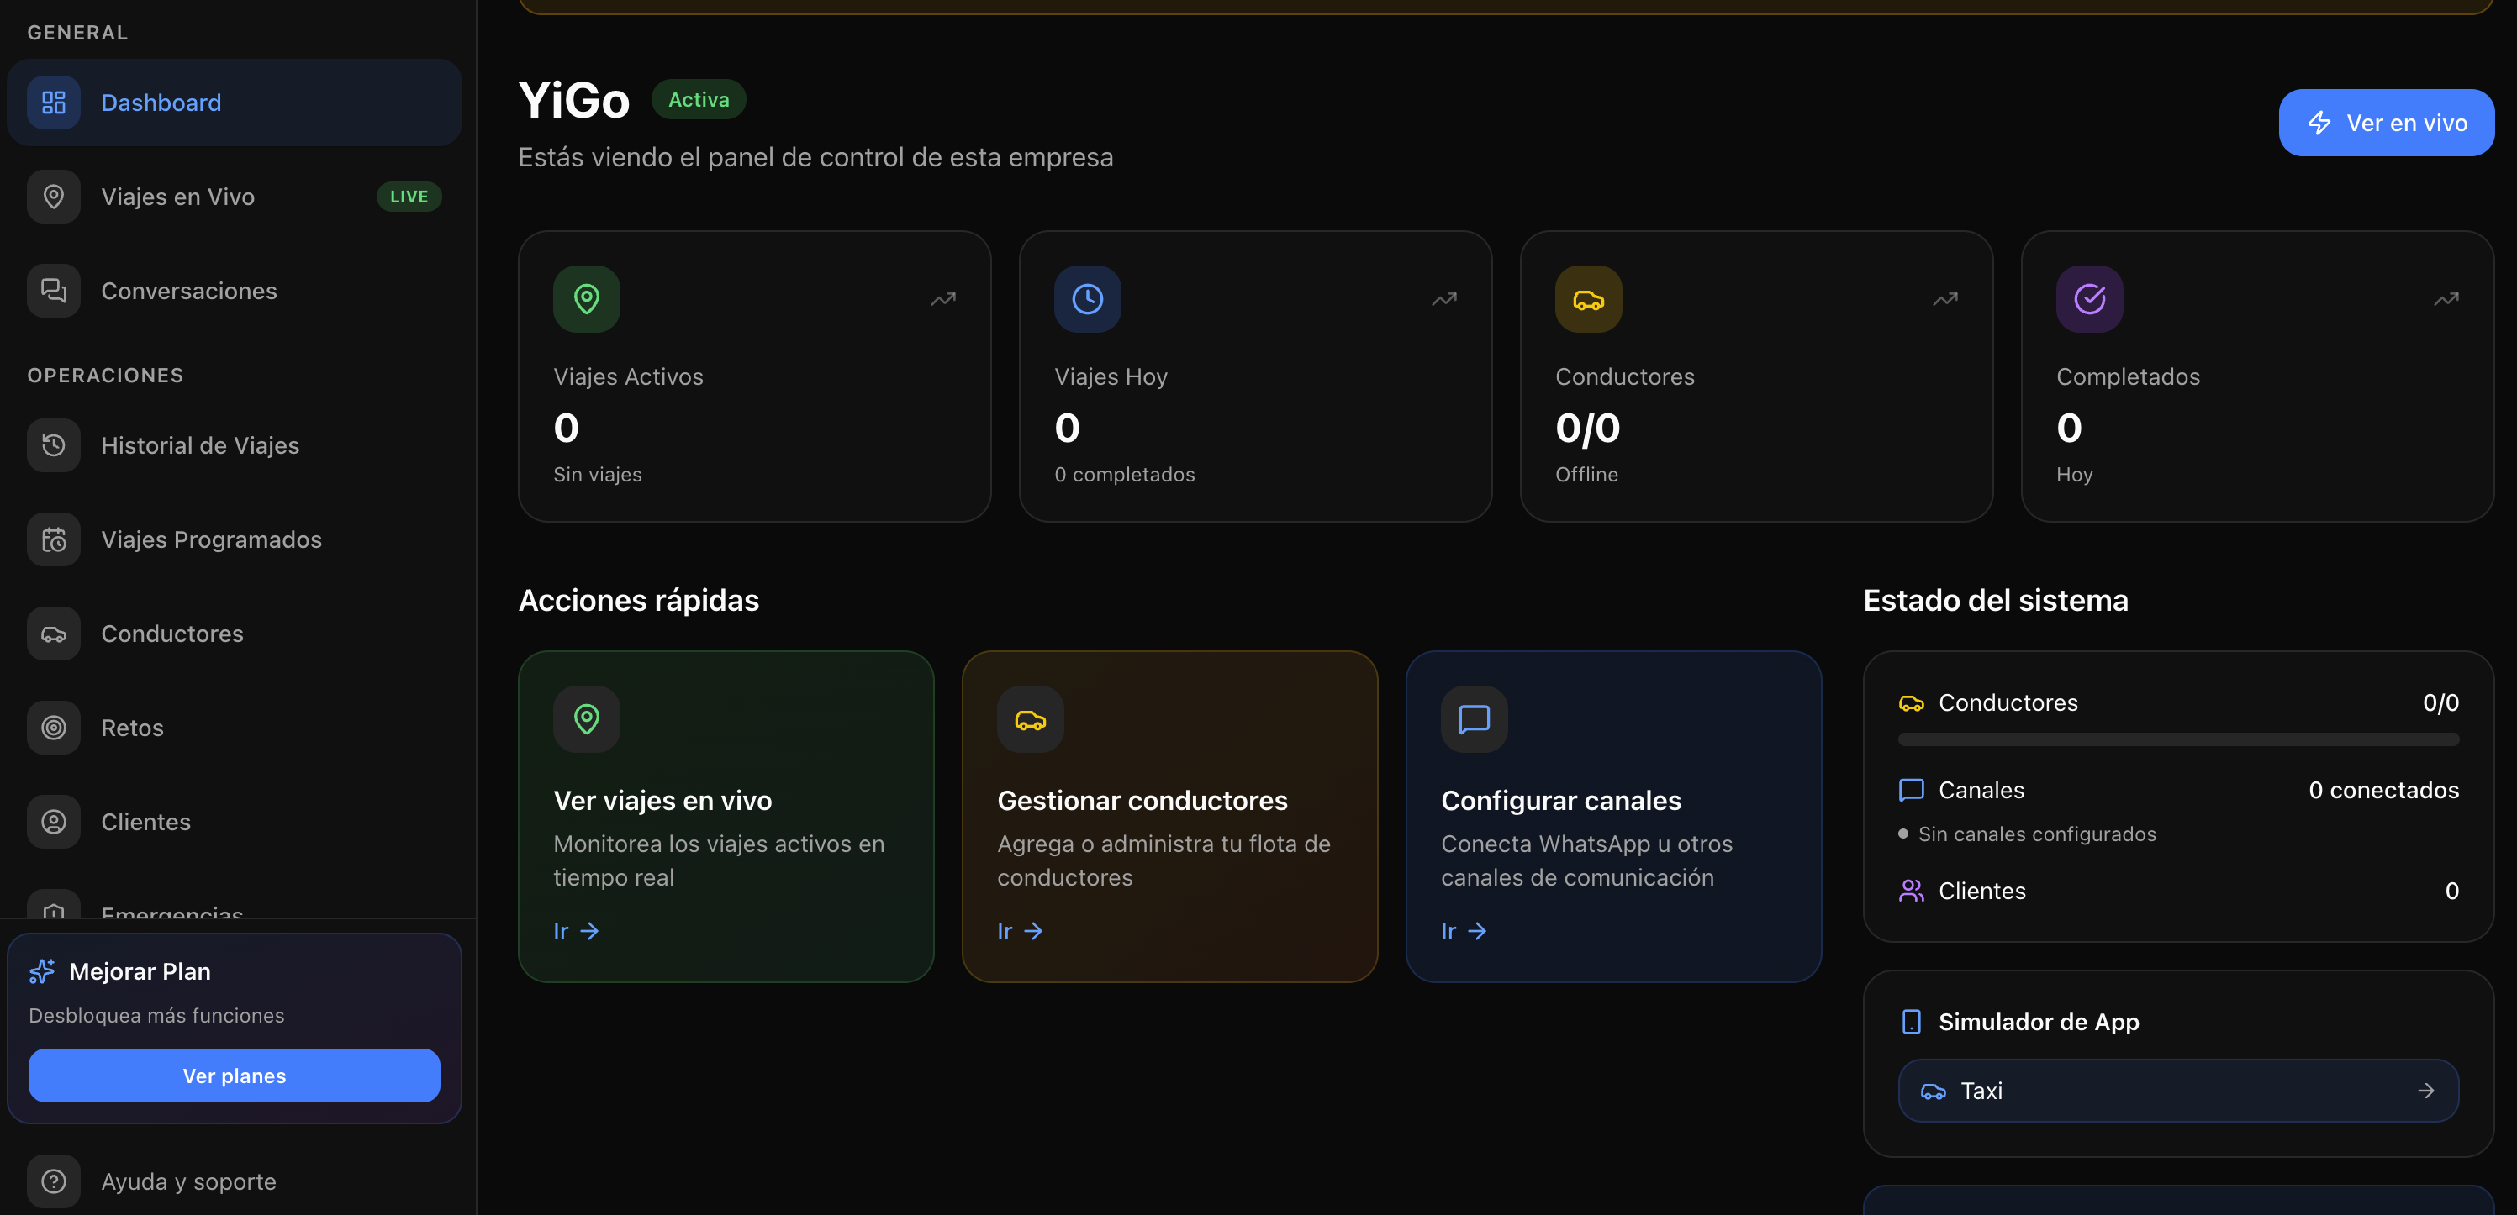Click the blue clock icon in Viajes Hoy card
2517x1215 pixels.
click(1088, 299)
